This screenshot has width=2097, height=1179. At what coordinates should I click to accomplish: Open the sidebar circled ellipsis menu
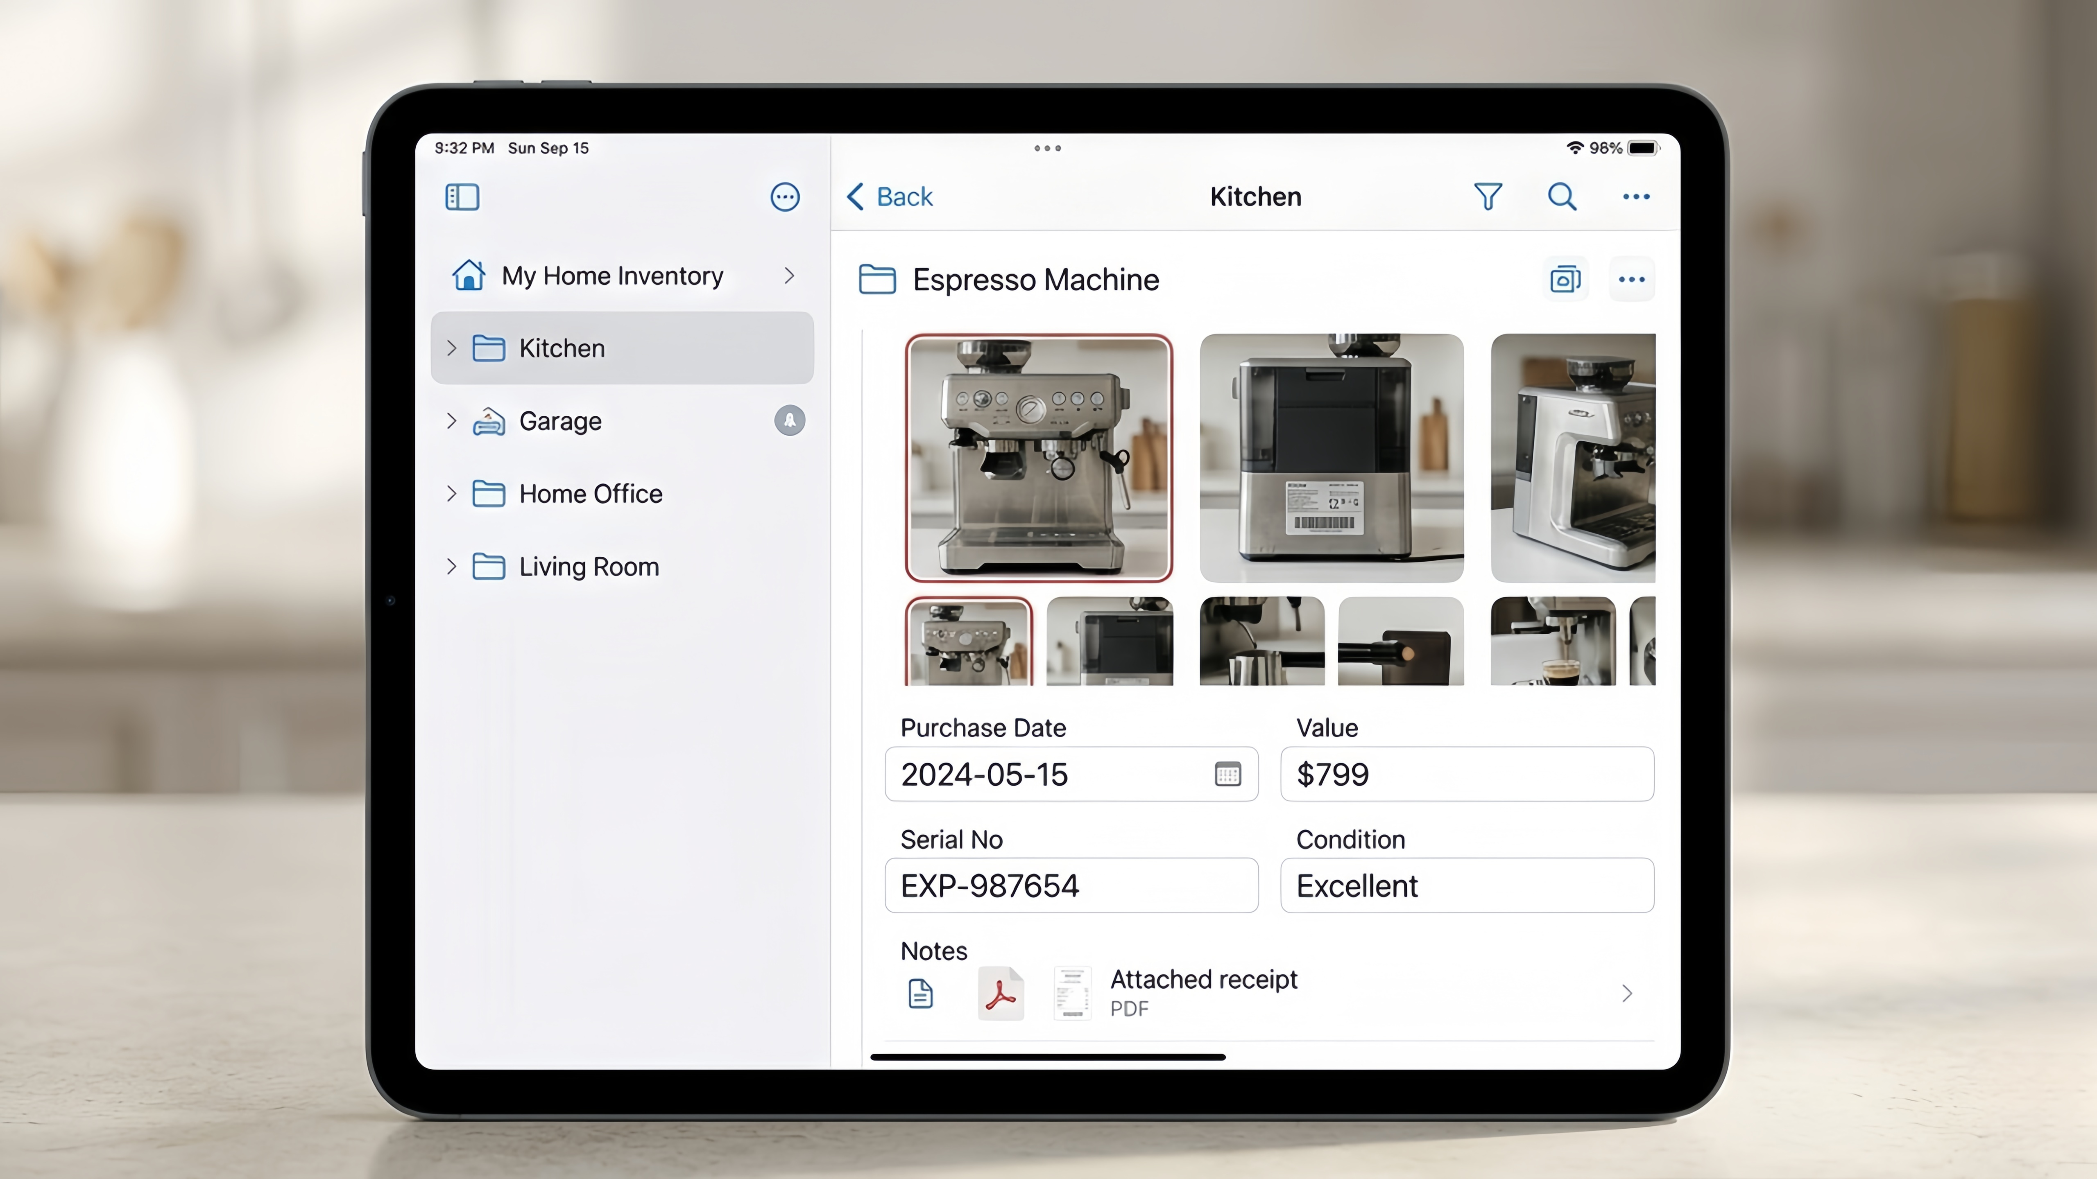click(785, 197)
